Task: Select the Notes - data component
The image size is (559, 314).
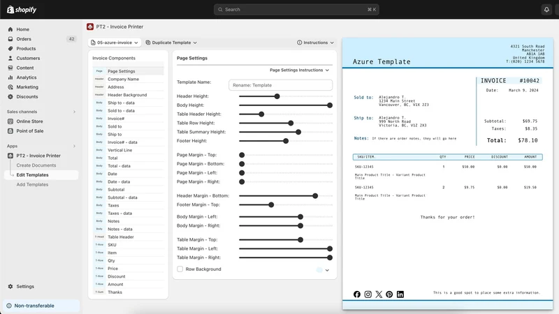Action: click(129, 229)
